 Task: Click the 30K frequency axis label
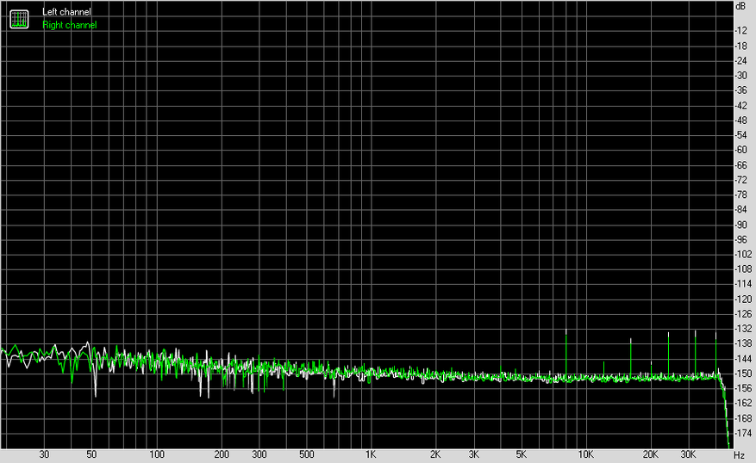[x=688, y=454]
